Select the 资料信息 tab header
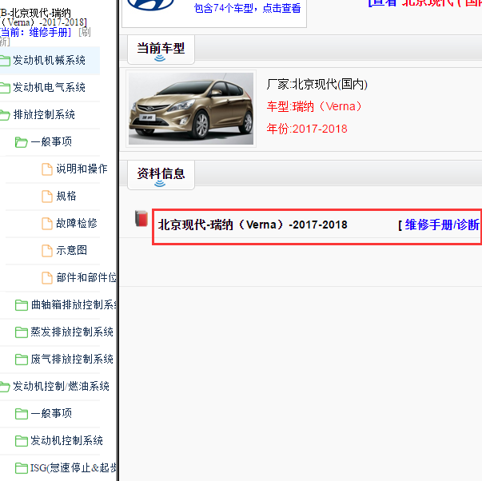 [161, 174]
